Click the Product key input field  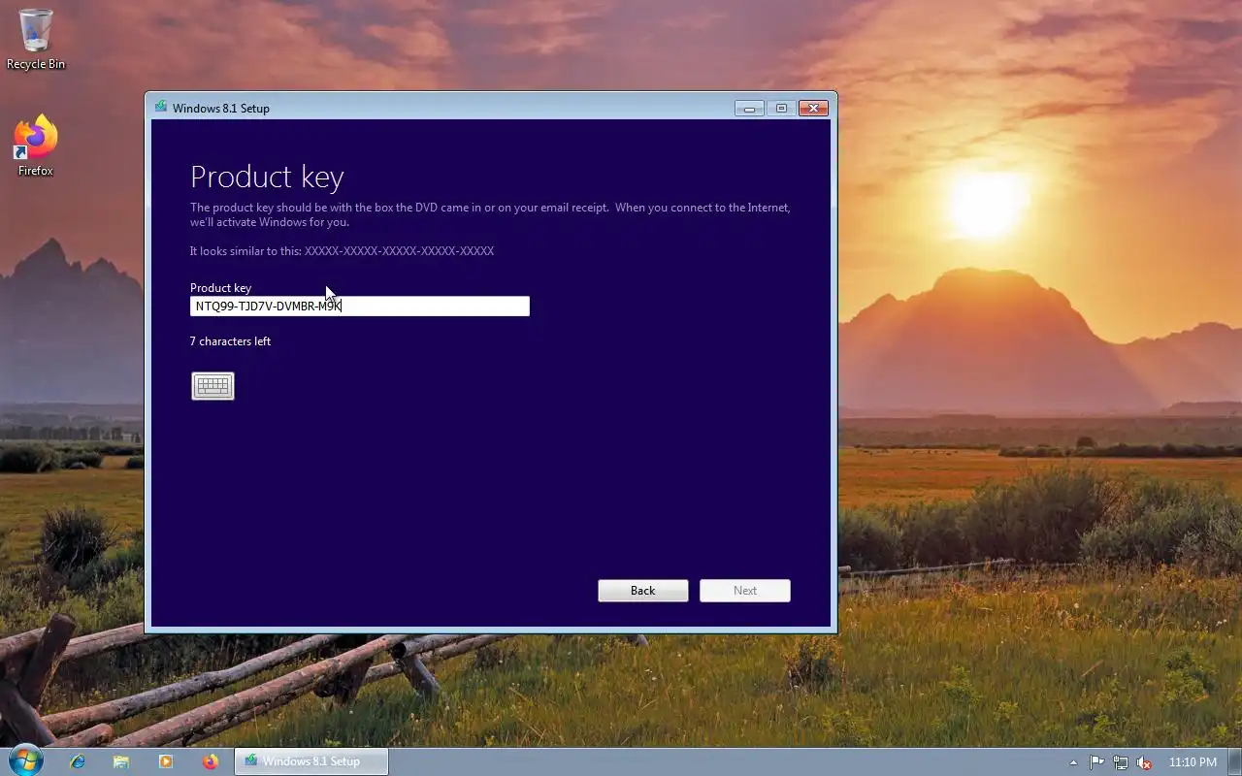pyautogui.click(x=360, y=307)
